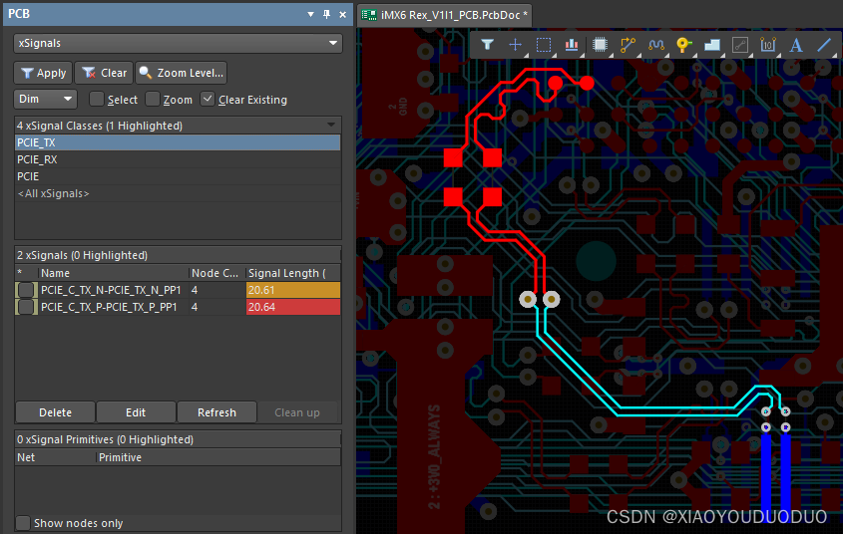Select the Place Component chip icon
This screenshot has width=843, height=534.
[x=600, y=45]
